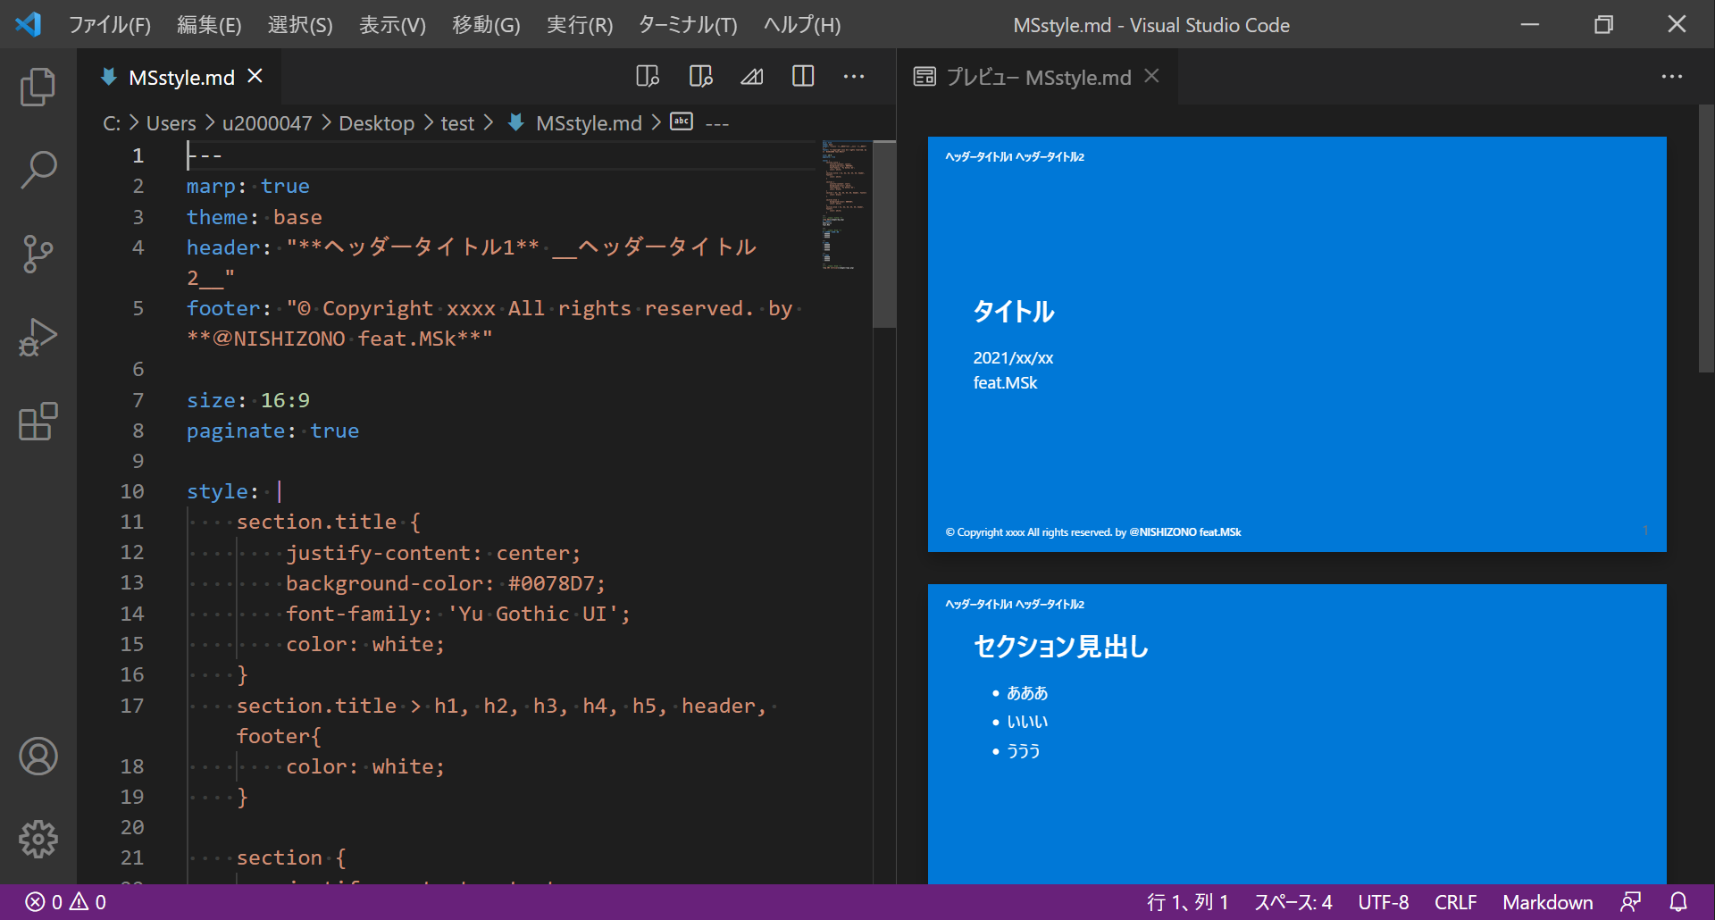Click the ううう bullet in the second slide
The width and height of the screenshot is (1715, 920).
coord(1024,751)
